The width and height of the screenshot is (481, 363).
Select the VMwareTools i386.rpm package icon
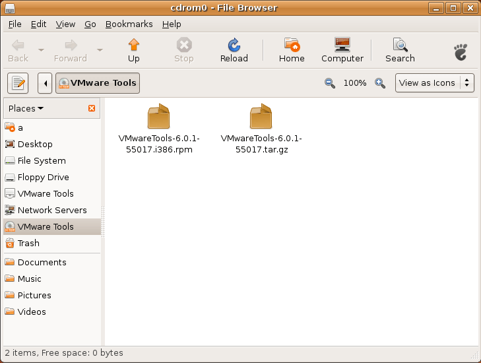click(x=158, y=116)
